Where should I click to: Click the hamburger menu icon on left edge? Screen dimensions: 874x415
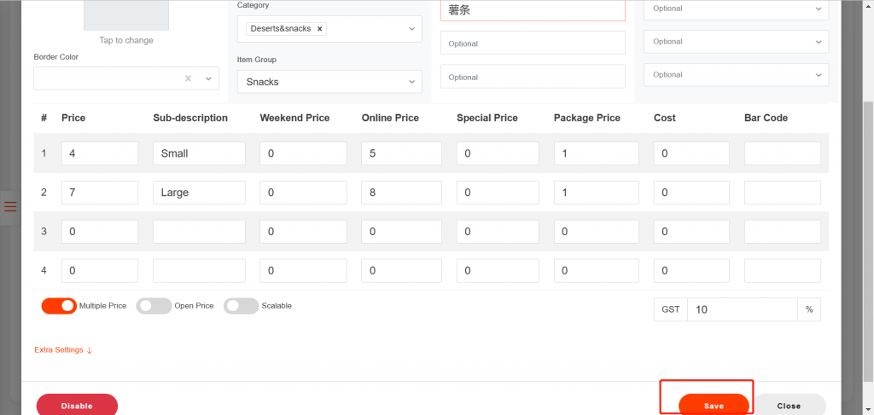pos(10,206)
